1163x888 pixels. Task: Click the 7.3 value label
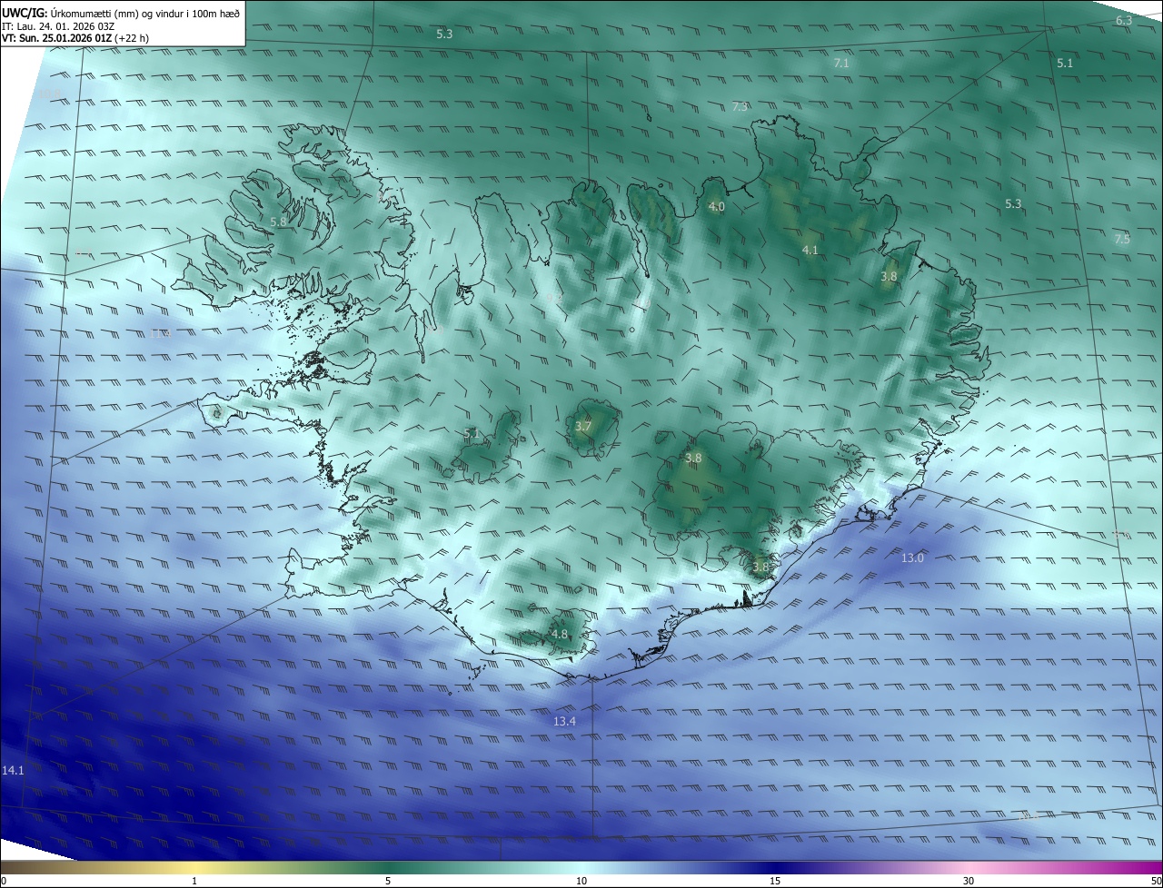(x=740, y=107)
